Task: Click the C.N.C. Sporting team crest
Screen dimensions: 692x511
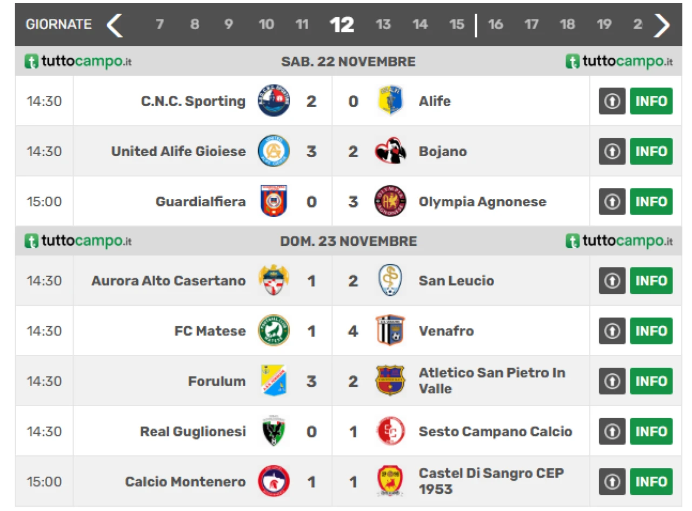Action: [274, 101]
